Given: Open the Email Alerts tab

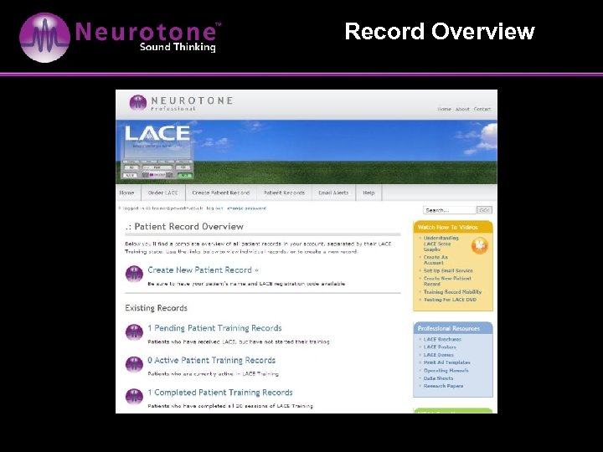Looking at the screenshot, I should [333, 193].
